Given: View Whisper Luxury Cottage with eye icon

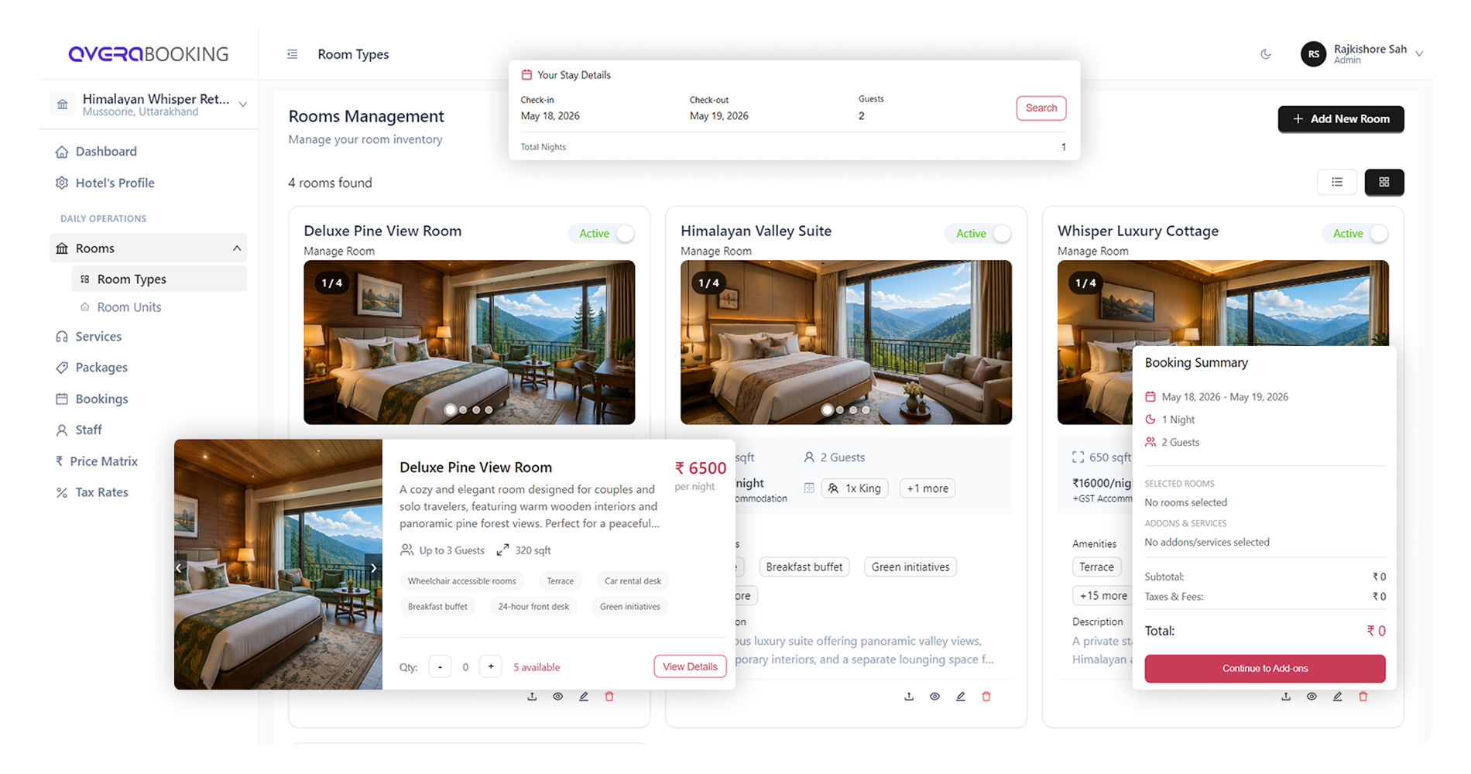Looking at the screenshot, I should click(x=1312, y=697).
